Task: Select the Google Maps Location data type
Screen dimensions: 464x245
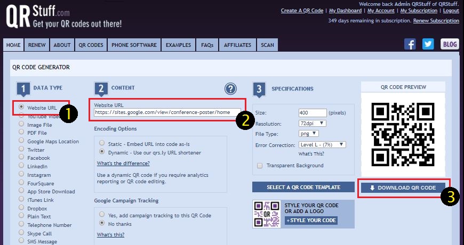Action: 21,141
